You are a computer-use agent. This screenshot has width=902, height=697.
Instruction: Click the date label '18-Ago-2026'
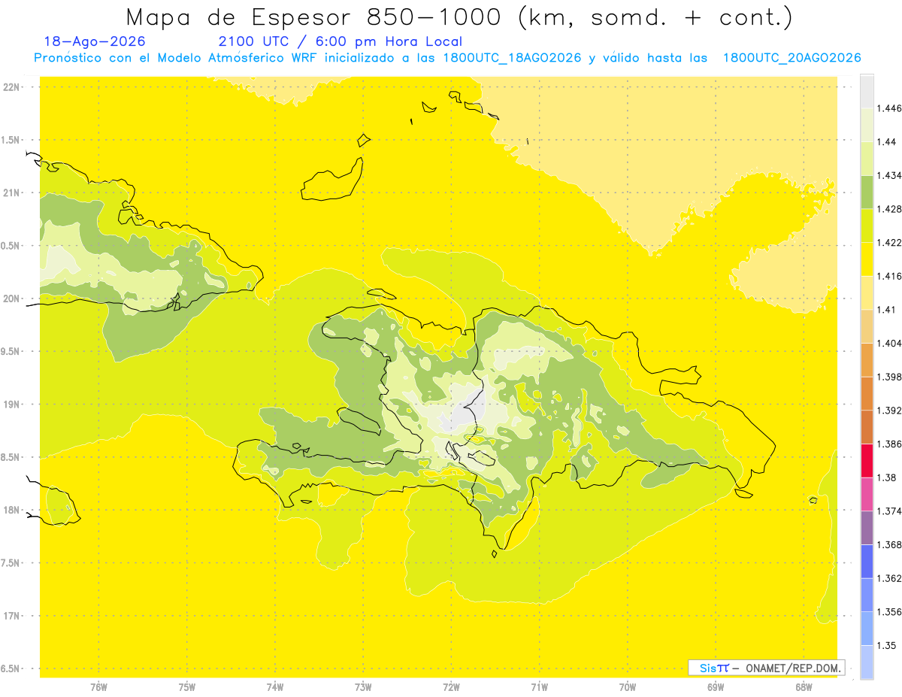pos(95,42)
